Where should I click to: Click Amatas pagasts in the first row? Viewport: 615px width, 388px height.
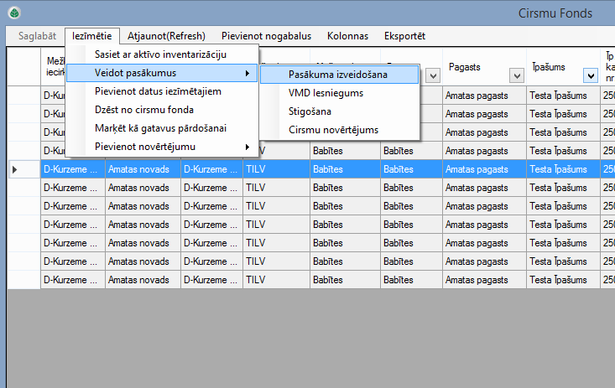click(484, 96)
